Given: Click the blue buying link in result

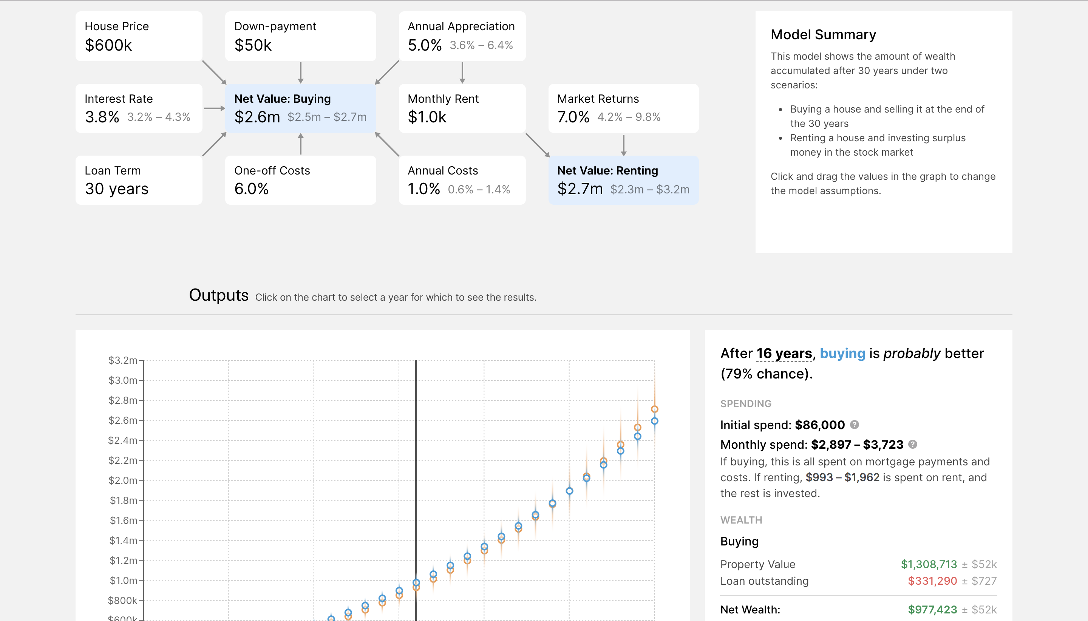Looking at the screenshot, I should pyautogui.click(x=842, y=353).
